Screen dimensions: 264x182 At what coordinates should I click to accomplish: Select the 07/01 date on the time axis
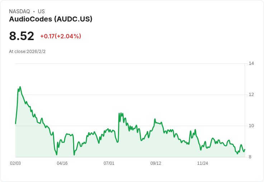(109, 163)
